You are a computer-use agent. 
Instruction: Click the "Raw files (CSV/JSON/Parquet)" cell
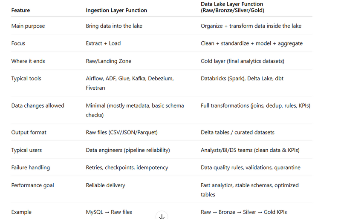[121, 132]
